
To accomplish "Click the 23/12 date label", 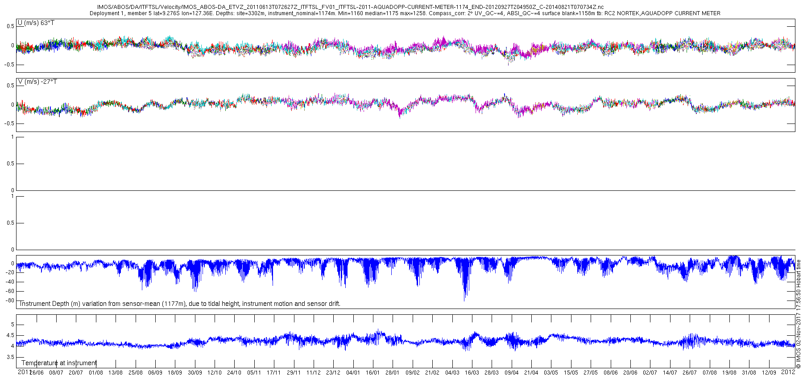I will pyautogui.click(x=333, y=373).
